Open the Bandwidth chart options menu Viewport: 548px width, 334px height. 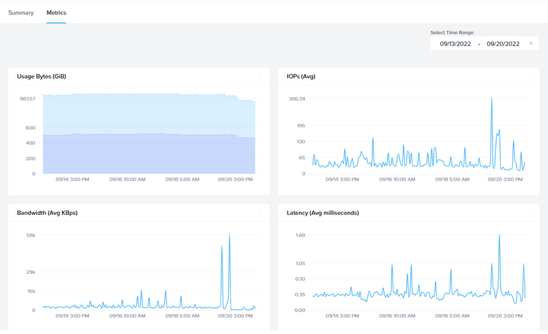[x=260, y=213]
